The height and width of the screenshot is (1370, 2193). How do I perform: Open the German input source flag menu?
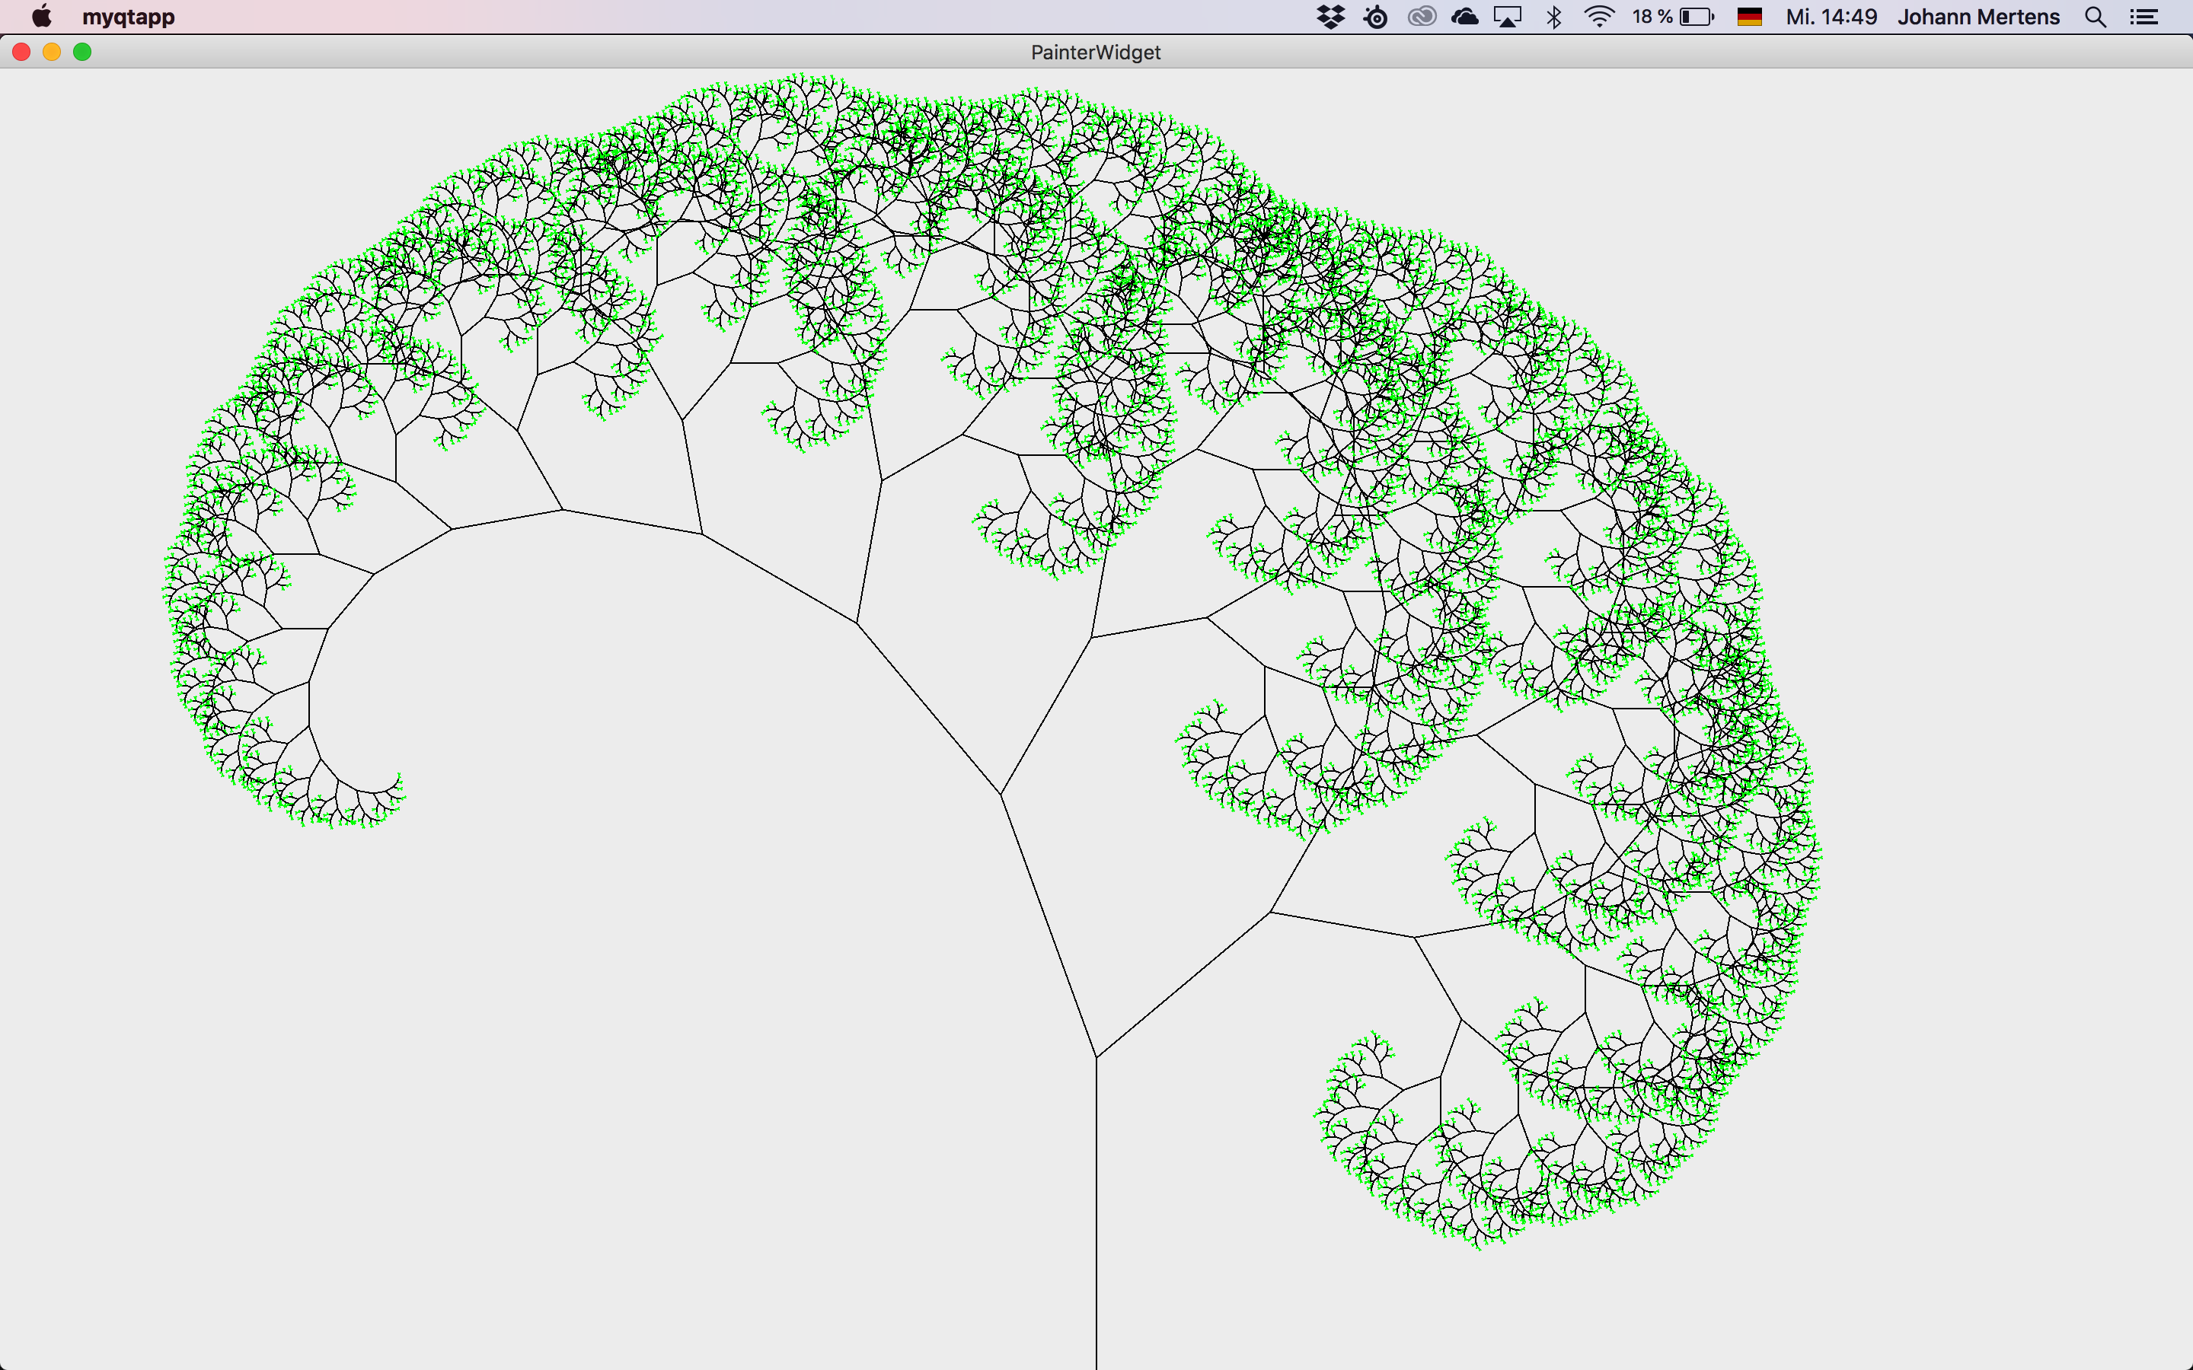click(1749, 18)
